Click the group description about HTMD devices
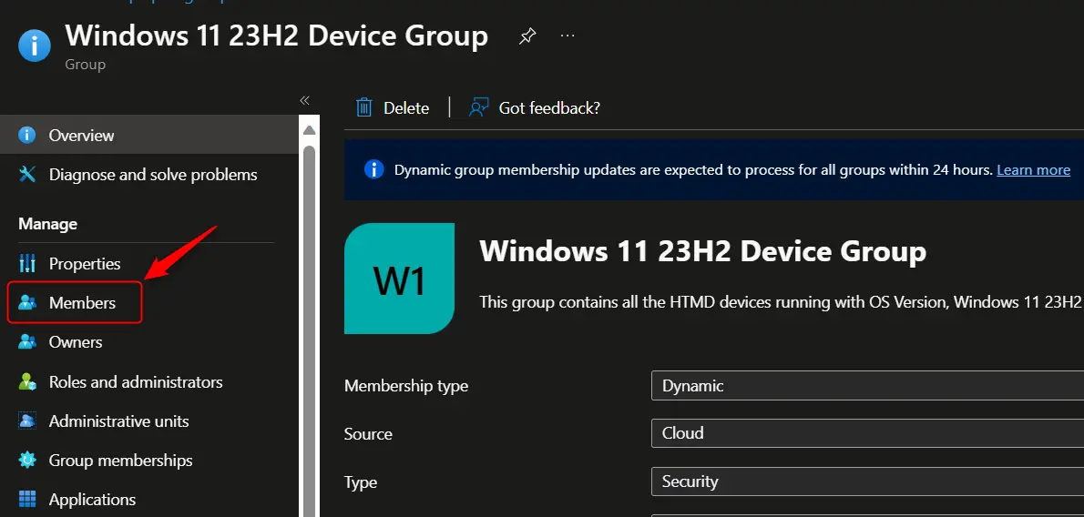The width and height of the screenshot is (1084, 517). 780,302
